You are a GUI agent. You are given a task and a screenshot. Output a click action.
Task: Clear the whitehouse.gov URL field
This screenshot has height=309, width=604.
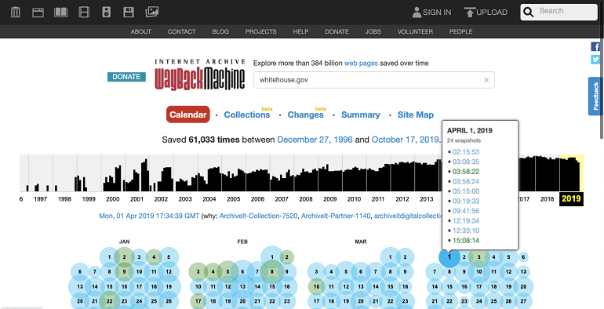486,80
